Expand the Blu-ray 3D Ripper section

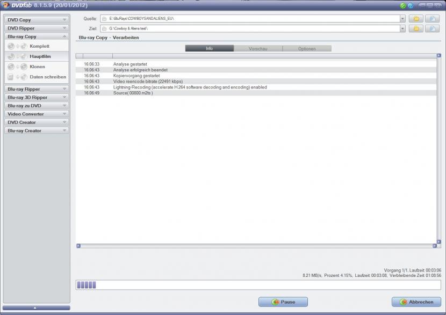(37, 97)
